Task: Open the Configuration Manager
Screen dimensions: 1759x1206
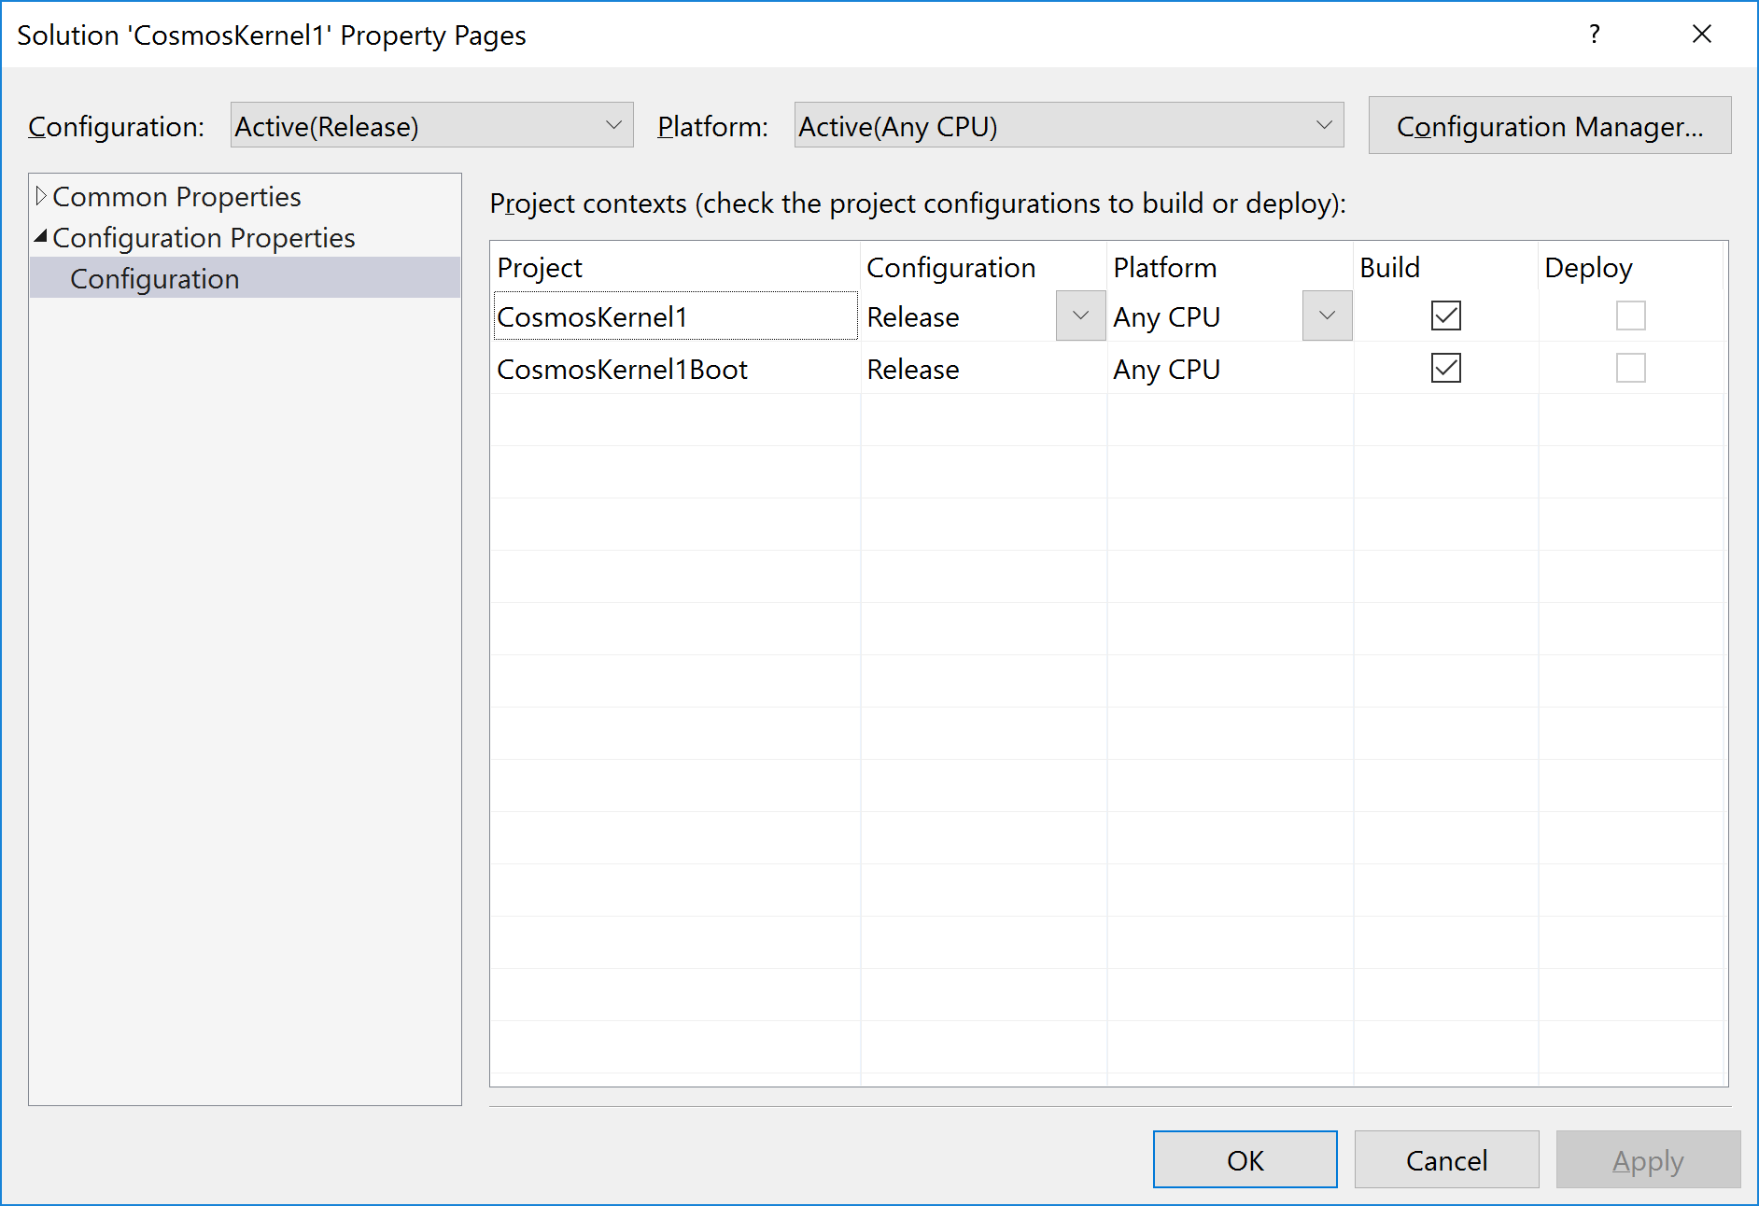Action: click(x=1549, y=125)
